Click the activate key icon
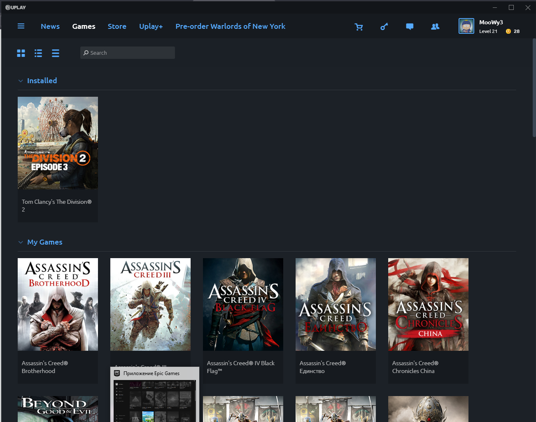 pos(384,27)
